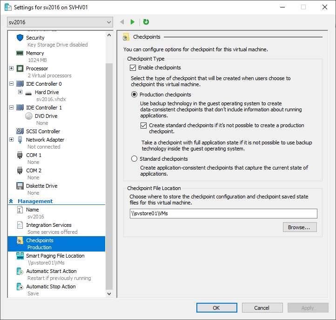The width and height of the screenshot is (336, 320).
Task: Click the Checkpoints icon in the tree
Action: click(x=20, y=241)
